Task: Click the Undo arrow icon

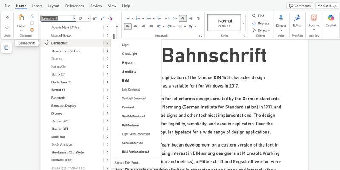Action: coord(7,18)
